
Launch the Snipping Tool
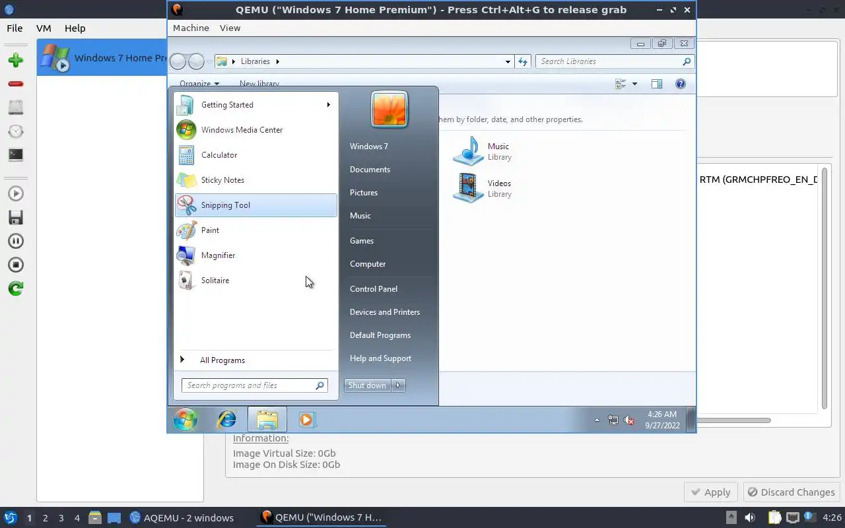click(x=256, y=205)
